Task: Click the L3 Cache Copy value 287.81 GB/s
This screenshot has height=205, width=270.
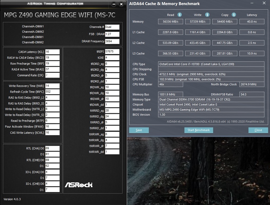Action: (x=225, y=53)
